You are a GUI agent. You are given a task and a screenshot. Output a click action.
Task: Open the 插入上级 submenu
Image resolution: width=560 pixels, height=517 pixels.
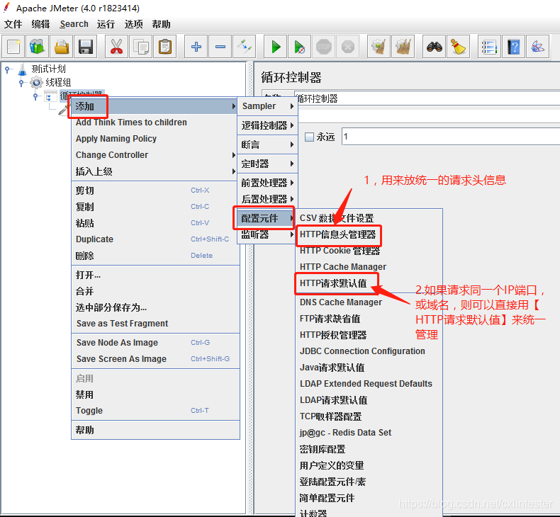[x=155, y=171]
